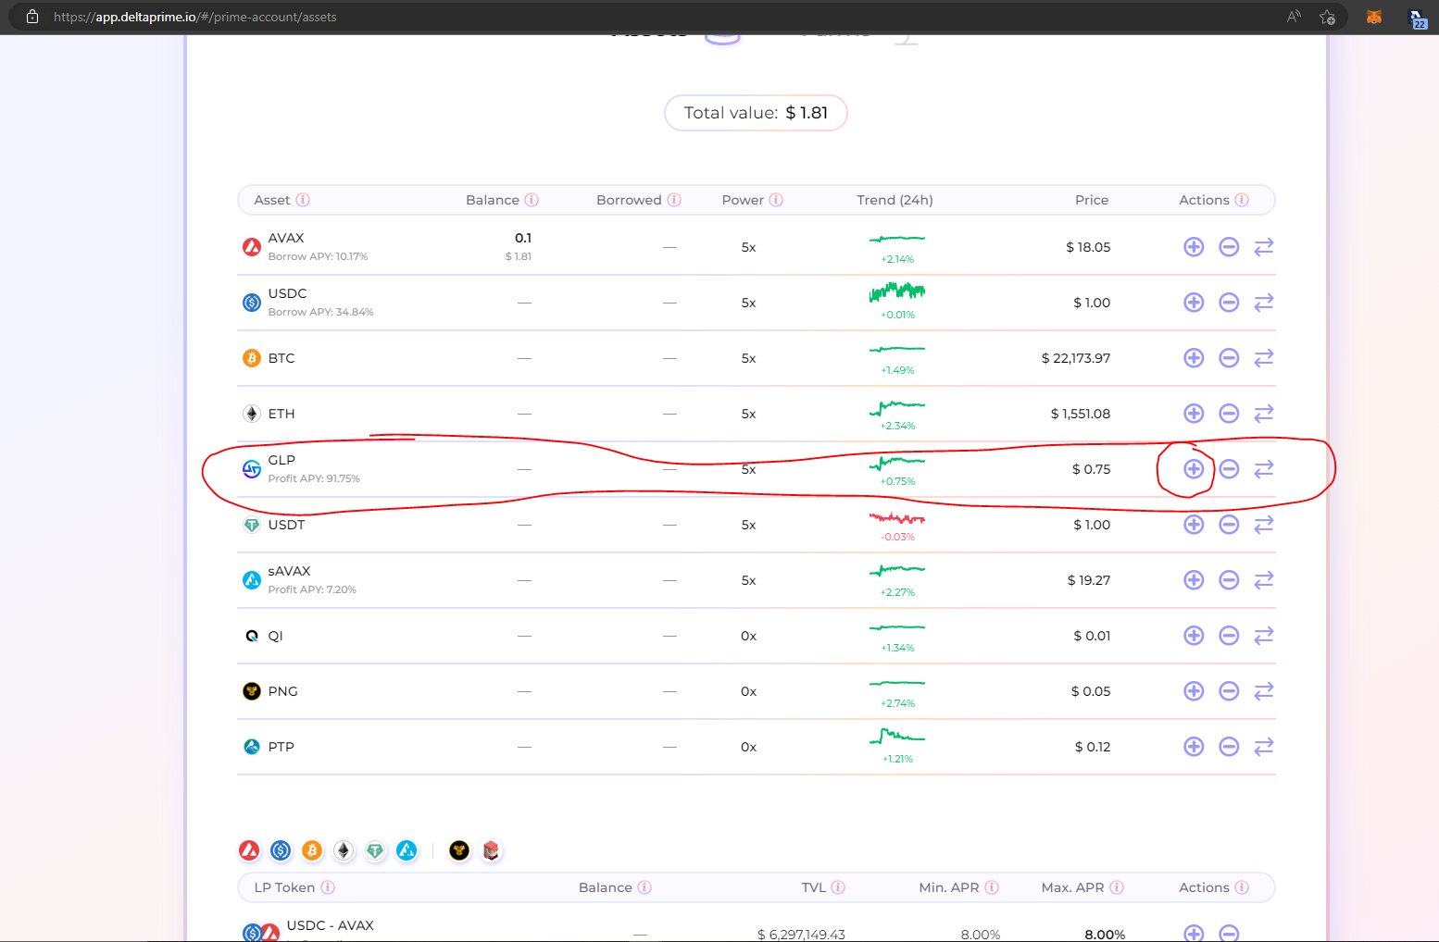
Task: Click the Ethereum LP filter icon
Action: tap(343, 850)
